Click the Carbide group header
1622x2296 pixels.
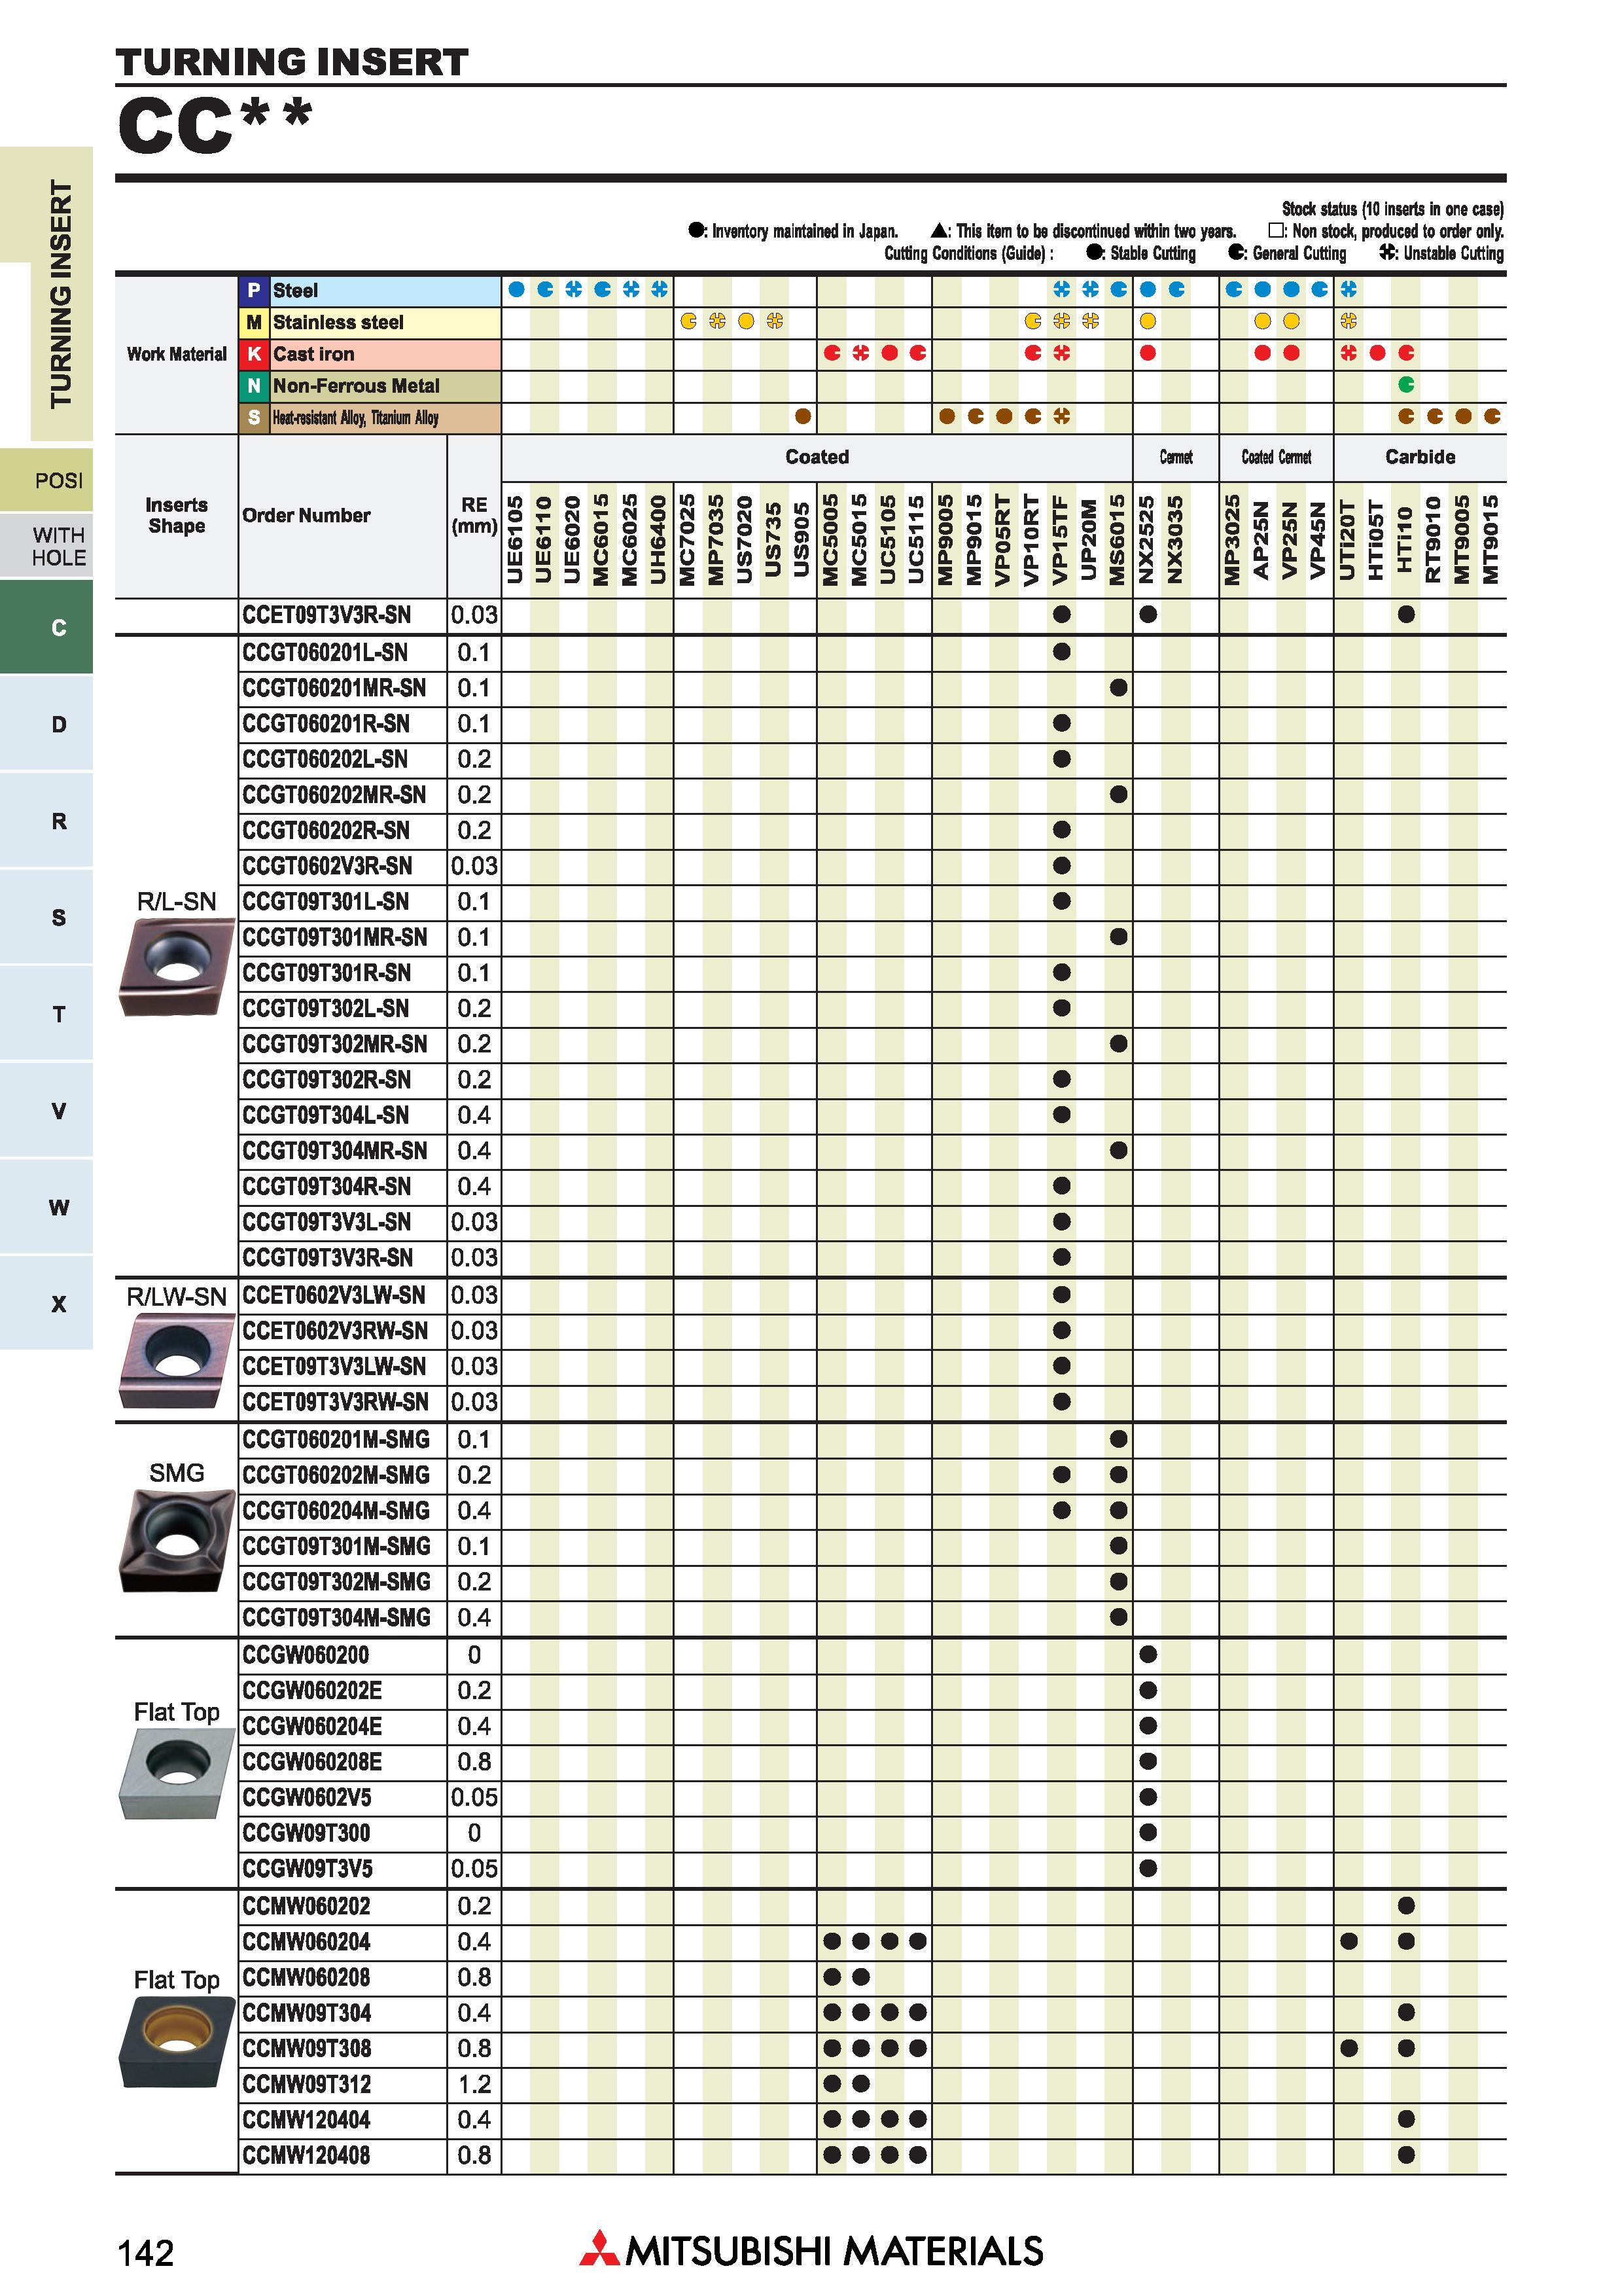coord(1420,457)
